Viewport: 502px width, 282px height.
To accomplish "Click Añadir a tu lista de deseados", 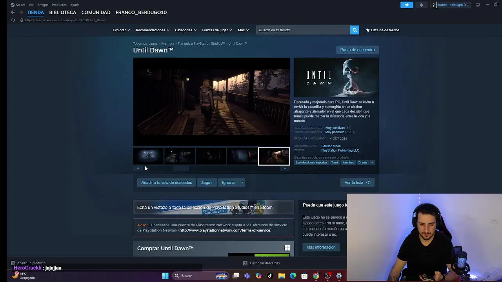I will pyautogui.click(x=167, y=183).
